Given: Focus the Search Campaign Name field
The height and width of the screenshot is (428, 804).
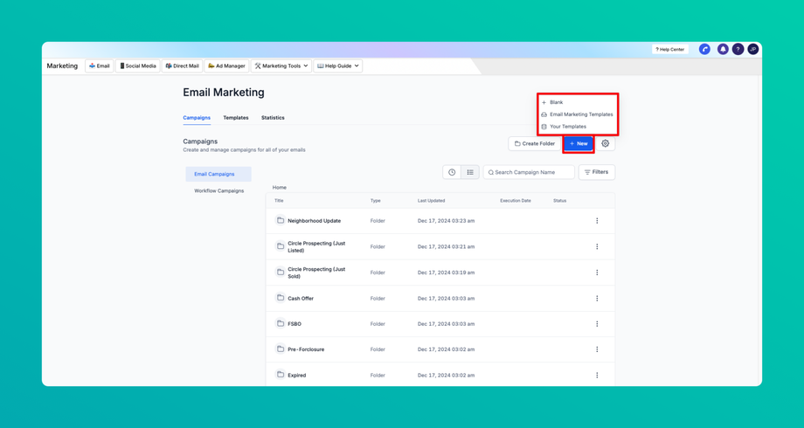Looking at the screenshot, I should click(x=529, y=173).
